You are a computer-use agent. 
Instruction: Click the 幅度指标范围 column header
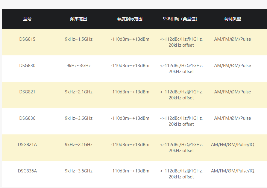click(130, 19)
